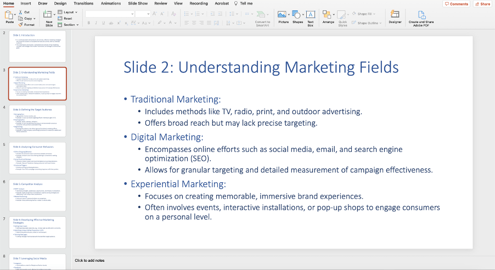Select the Defining the Target Audience thumbnail
The width and height of the screenshot is (495, 270).
point(37,121)
